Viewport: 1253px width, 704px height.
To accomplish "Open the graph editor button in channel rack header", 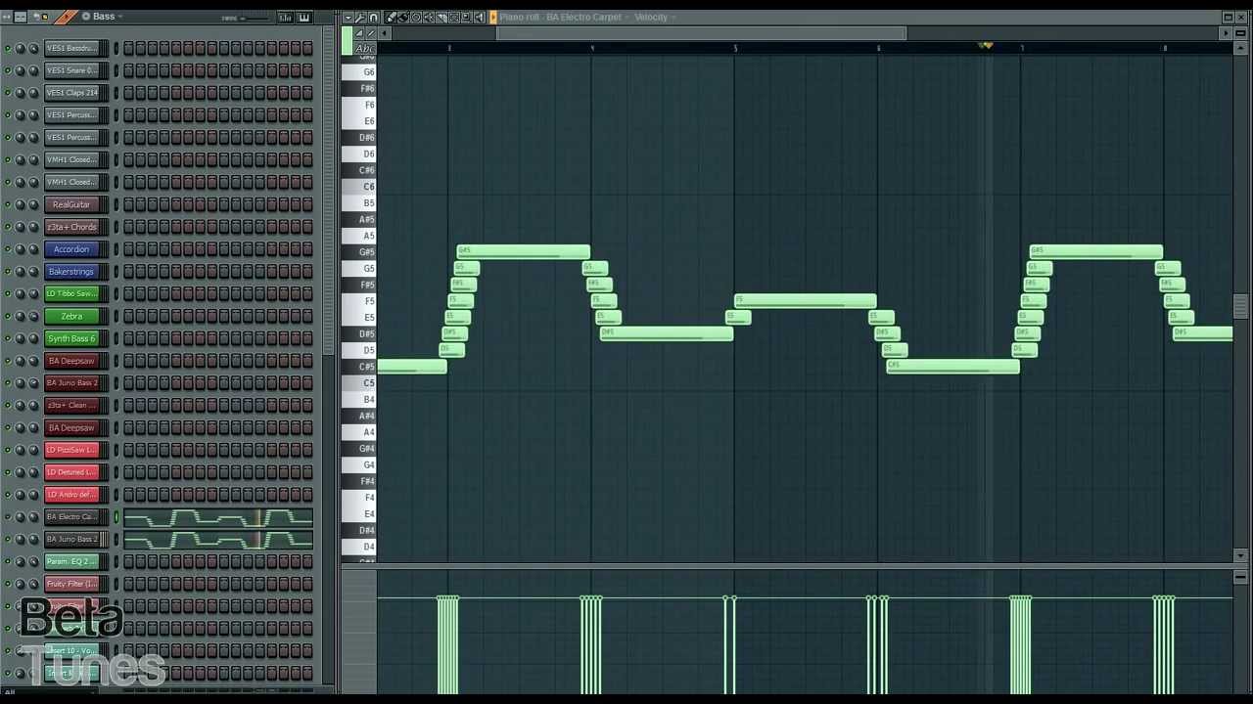I will coord(286,17).
